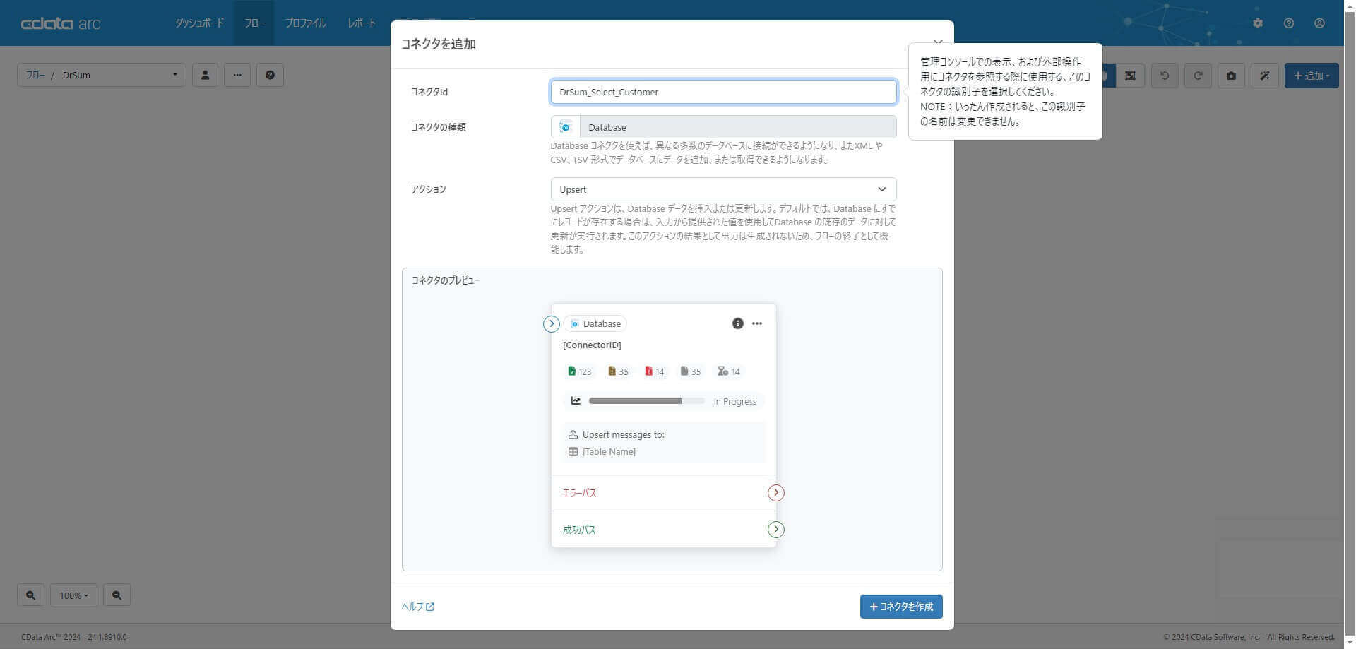
Task: Click the info icon on the Database card
Action: point(737,323)
